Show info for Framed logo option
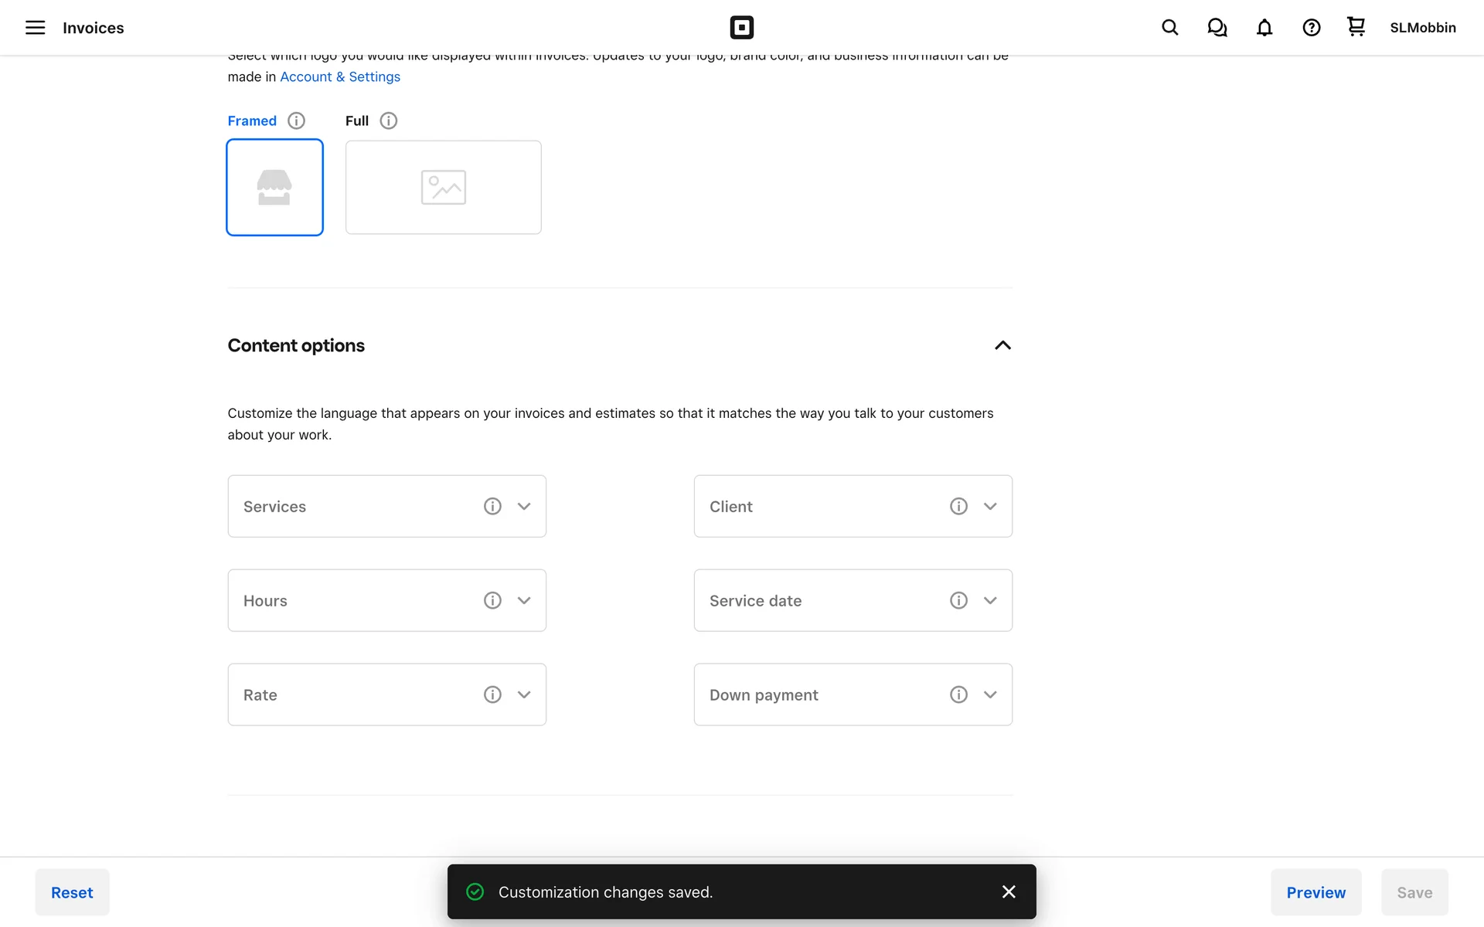Viewport: 1484px width, 927px height. 296,121
